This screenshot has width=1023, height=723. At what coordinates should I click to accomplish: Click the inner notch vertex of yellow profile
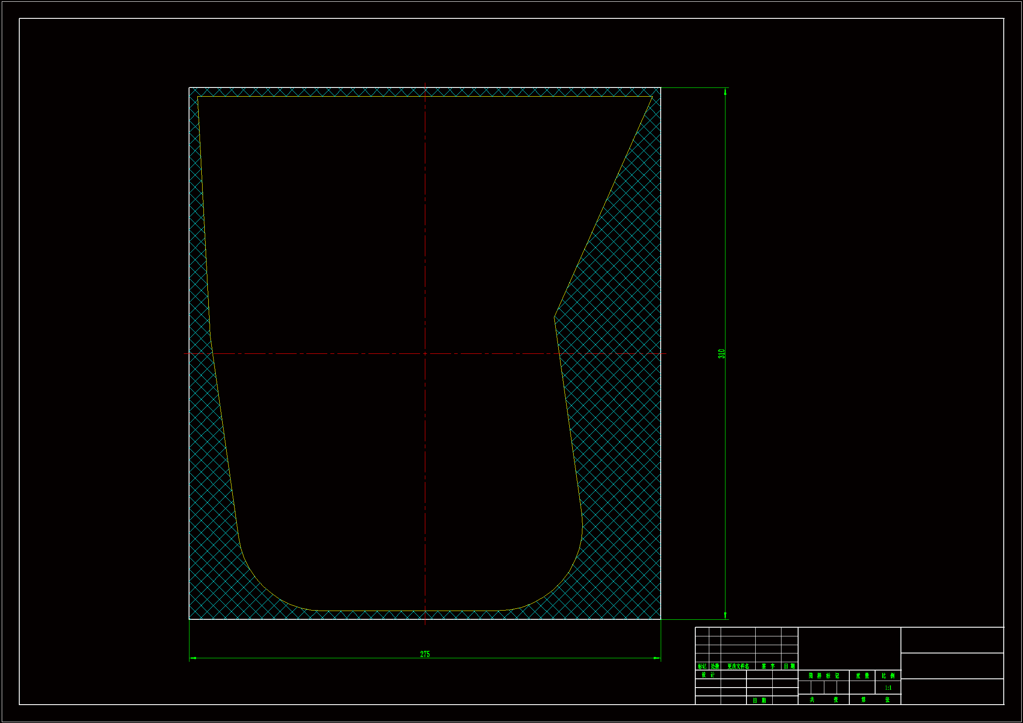(x=554, y=317)
